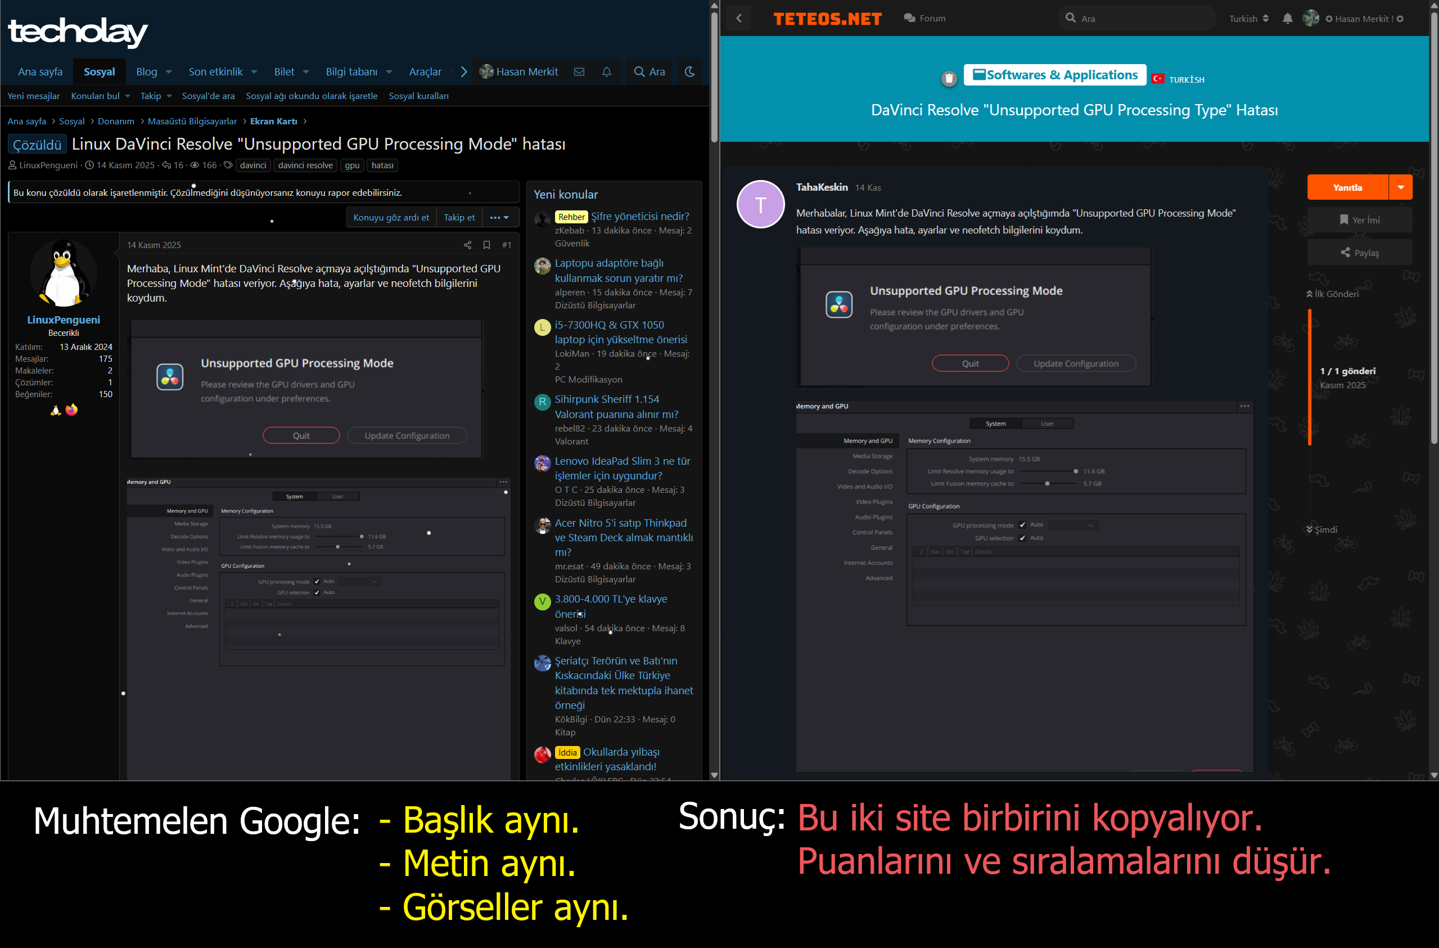The height and width of the screenshot is (948, 1439).
Task: Toggle GPU processing mode Auto checkbox in Techolay post
Action: [317, 582]
